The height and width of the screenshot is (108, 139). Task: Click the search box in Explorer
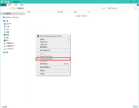point(122,8)
